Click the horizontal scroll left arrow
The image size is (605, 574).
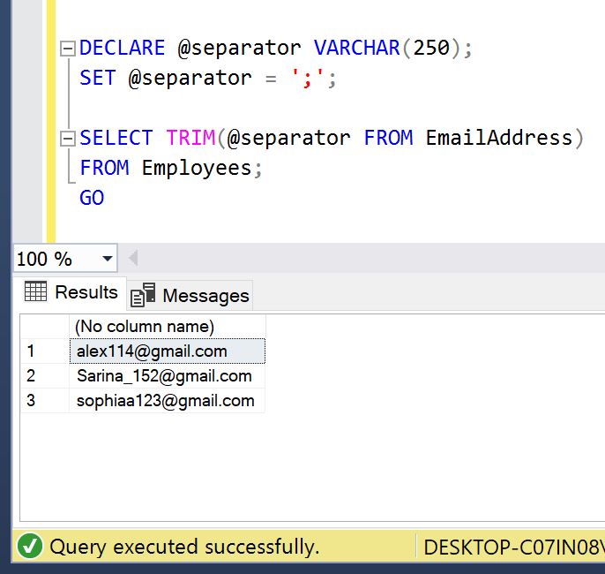click(x=133, y=259)
